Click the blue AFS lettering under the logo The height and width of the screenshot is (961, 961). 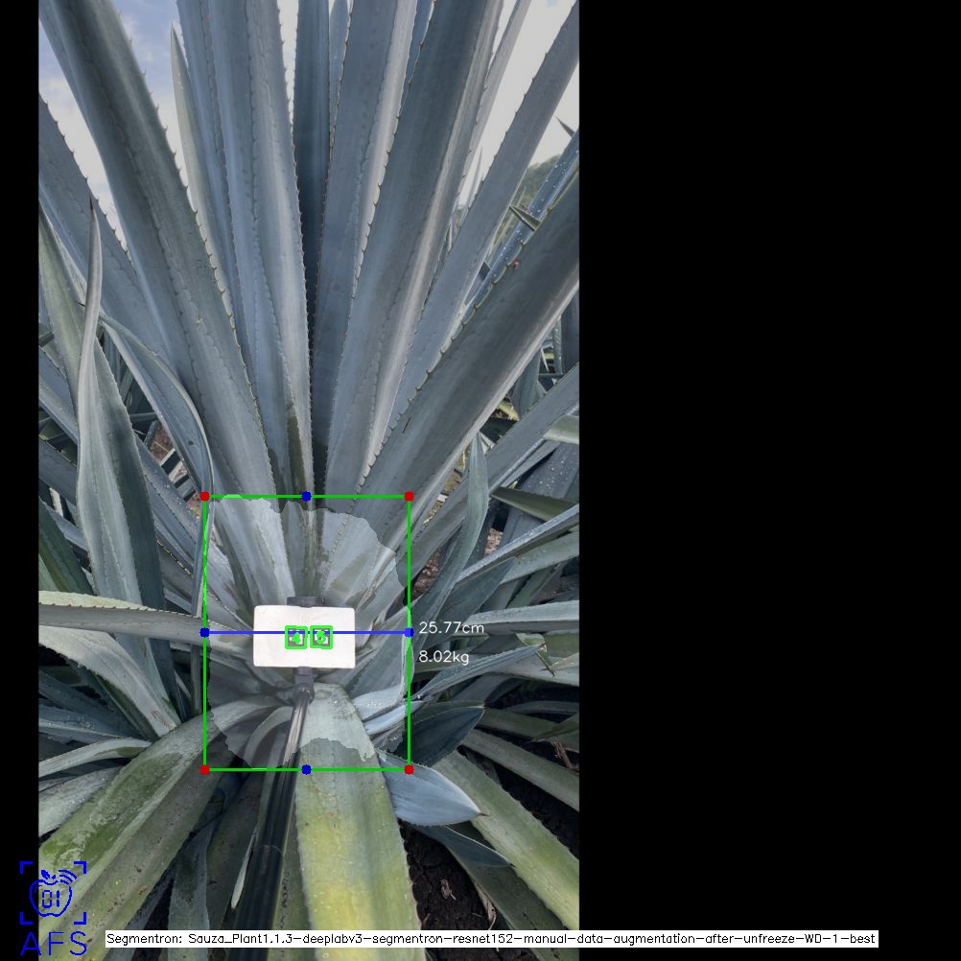tap(54, 944)
